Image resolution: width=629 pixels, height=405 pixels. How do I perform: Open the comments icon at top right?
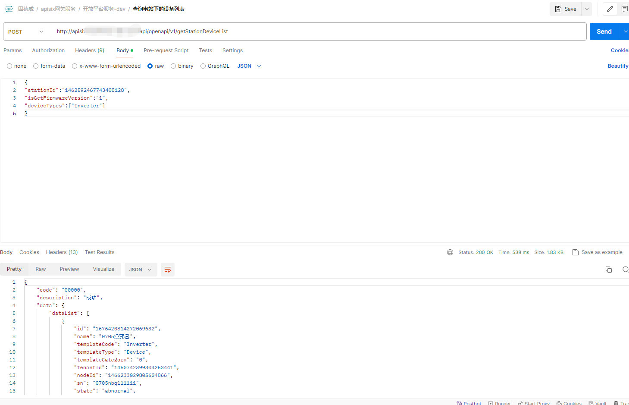(624, 9)
